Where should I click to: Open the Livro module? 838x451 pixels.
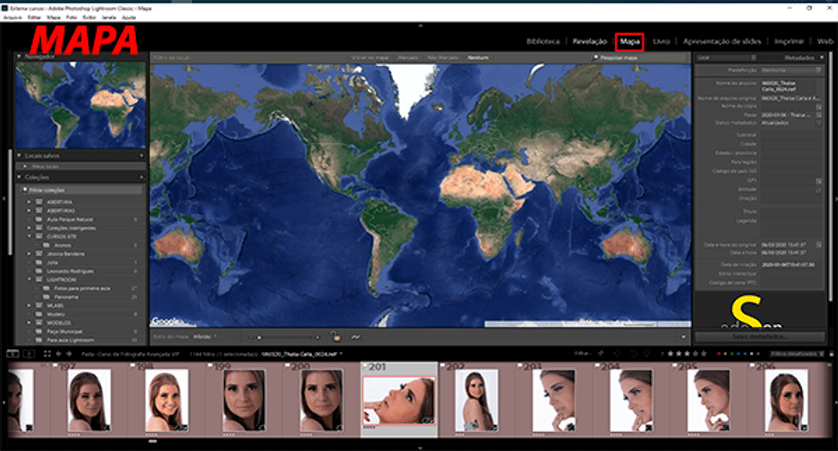(x=661, y=42)
